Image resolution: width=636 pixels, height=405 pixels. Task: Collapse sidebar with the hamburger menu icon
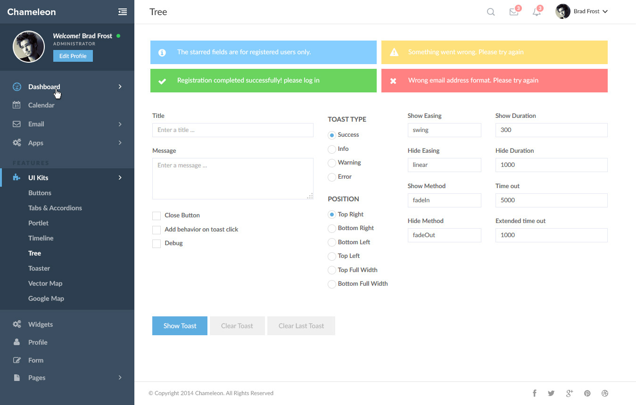[123, 12]
